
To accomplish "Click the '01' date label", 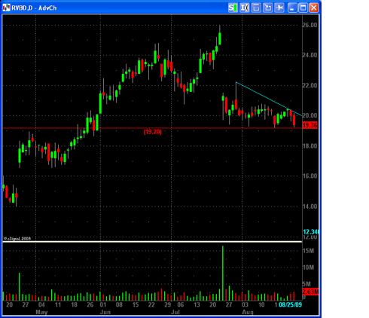I will [x=103, y=304].
